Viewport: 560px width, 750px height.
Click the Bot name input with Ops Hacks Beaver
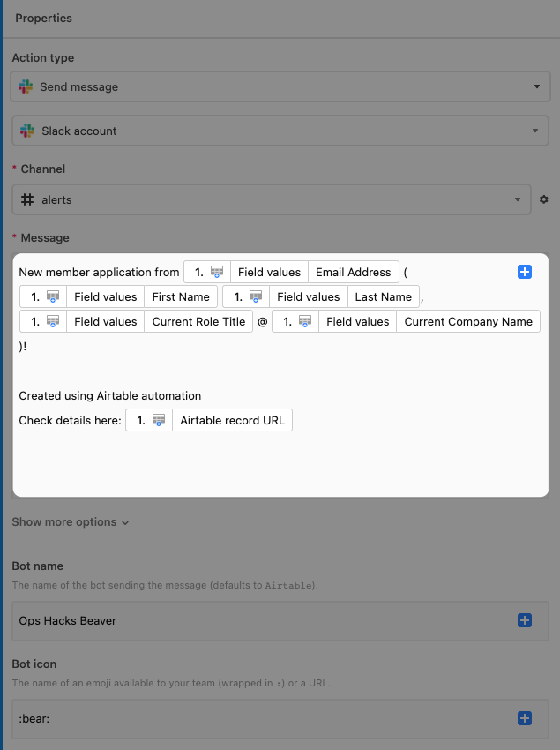(280, 620)
